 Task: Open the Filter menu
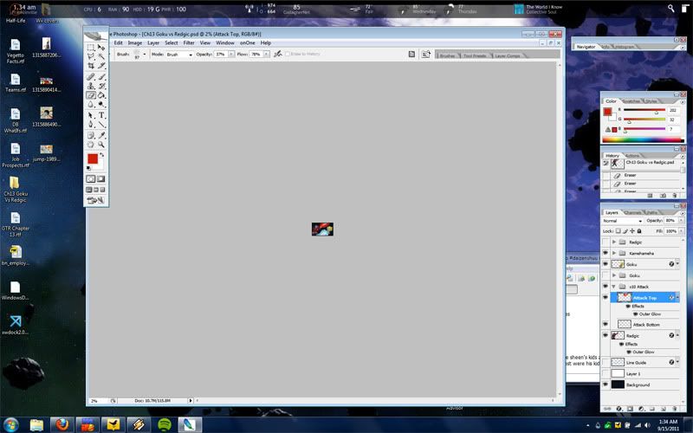tap(188, 42)
